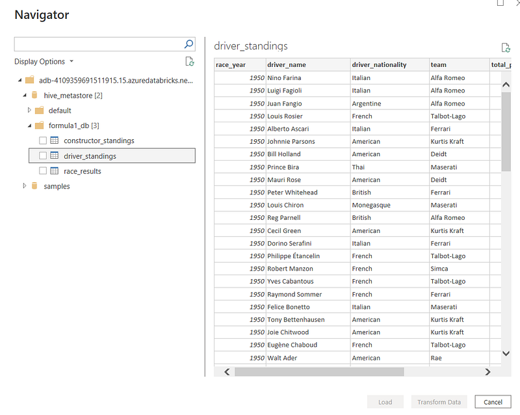Click the Louis Chiron cell
This screenshot has height=415, width=520.
[308, 205]
